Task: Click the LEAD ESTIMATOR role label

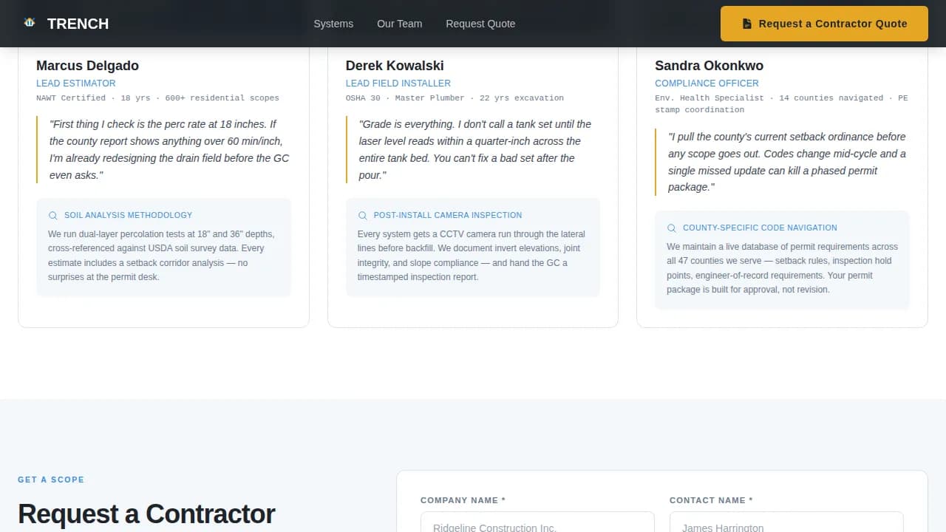Action: [76, 83]
